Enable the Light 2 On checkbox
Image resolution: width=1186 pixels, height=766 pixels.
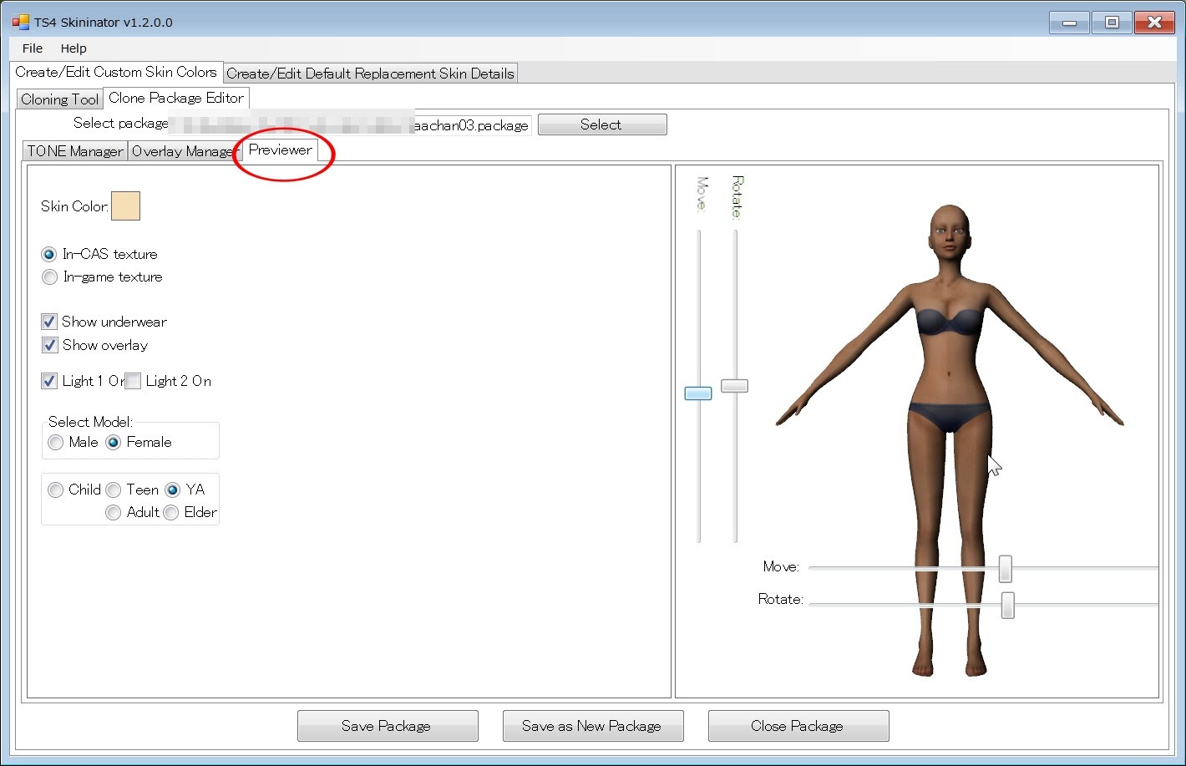pyautogui.click(x=134, y=382)
